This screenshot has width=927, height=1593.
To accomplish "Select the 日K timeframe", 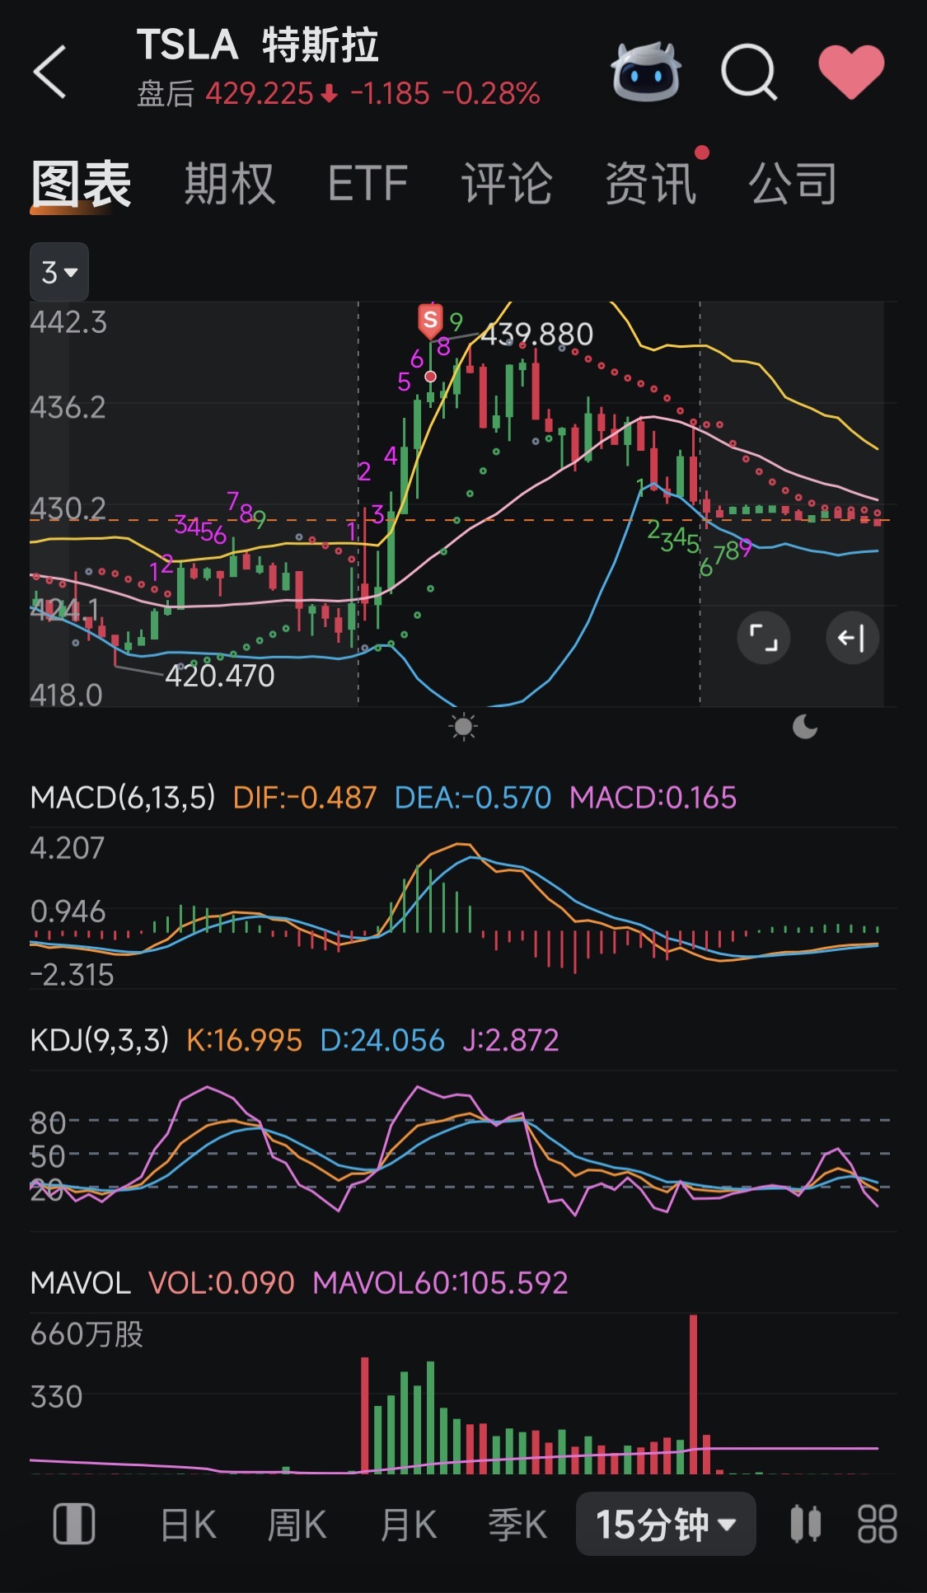I will pyautogui.click(x=188, y=1525).
